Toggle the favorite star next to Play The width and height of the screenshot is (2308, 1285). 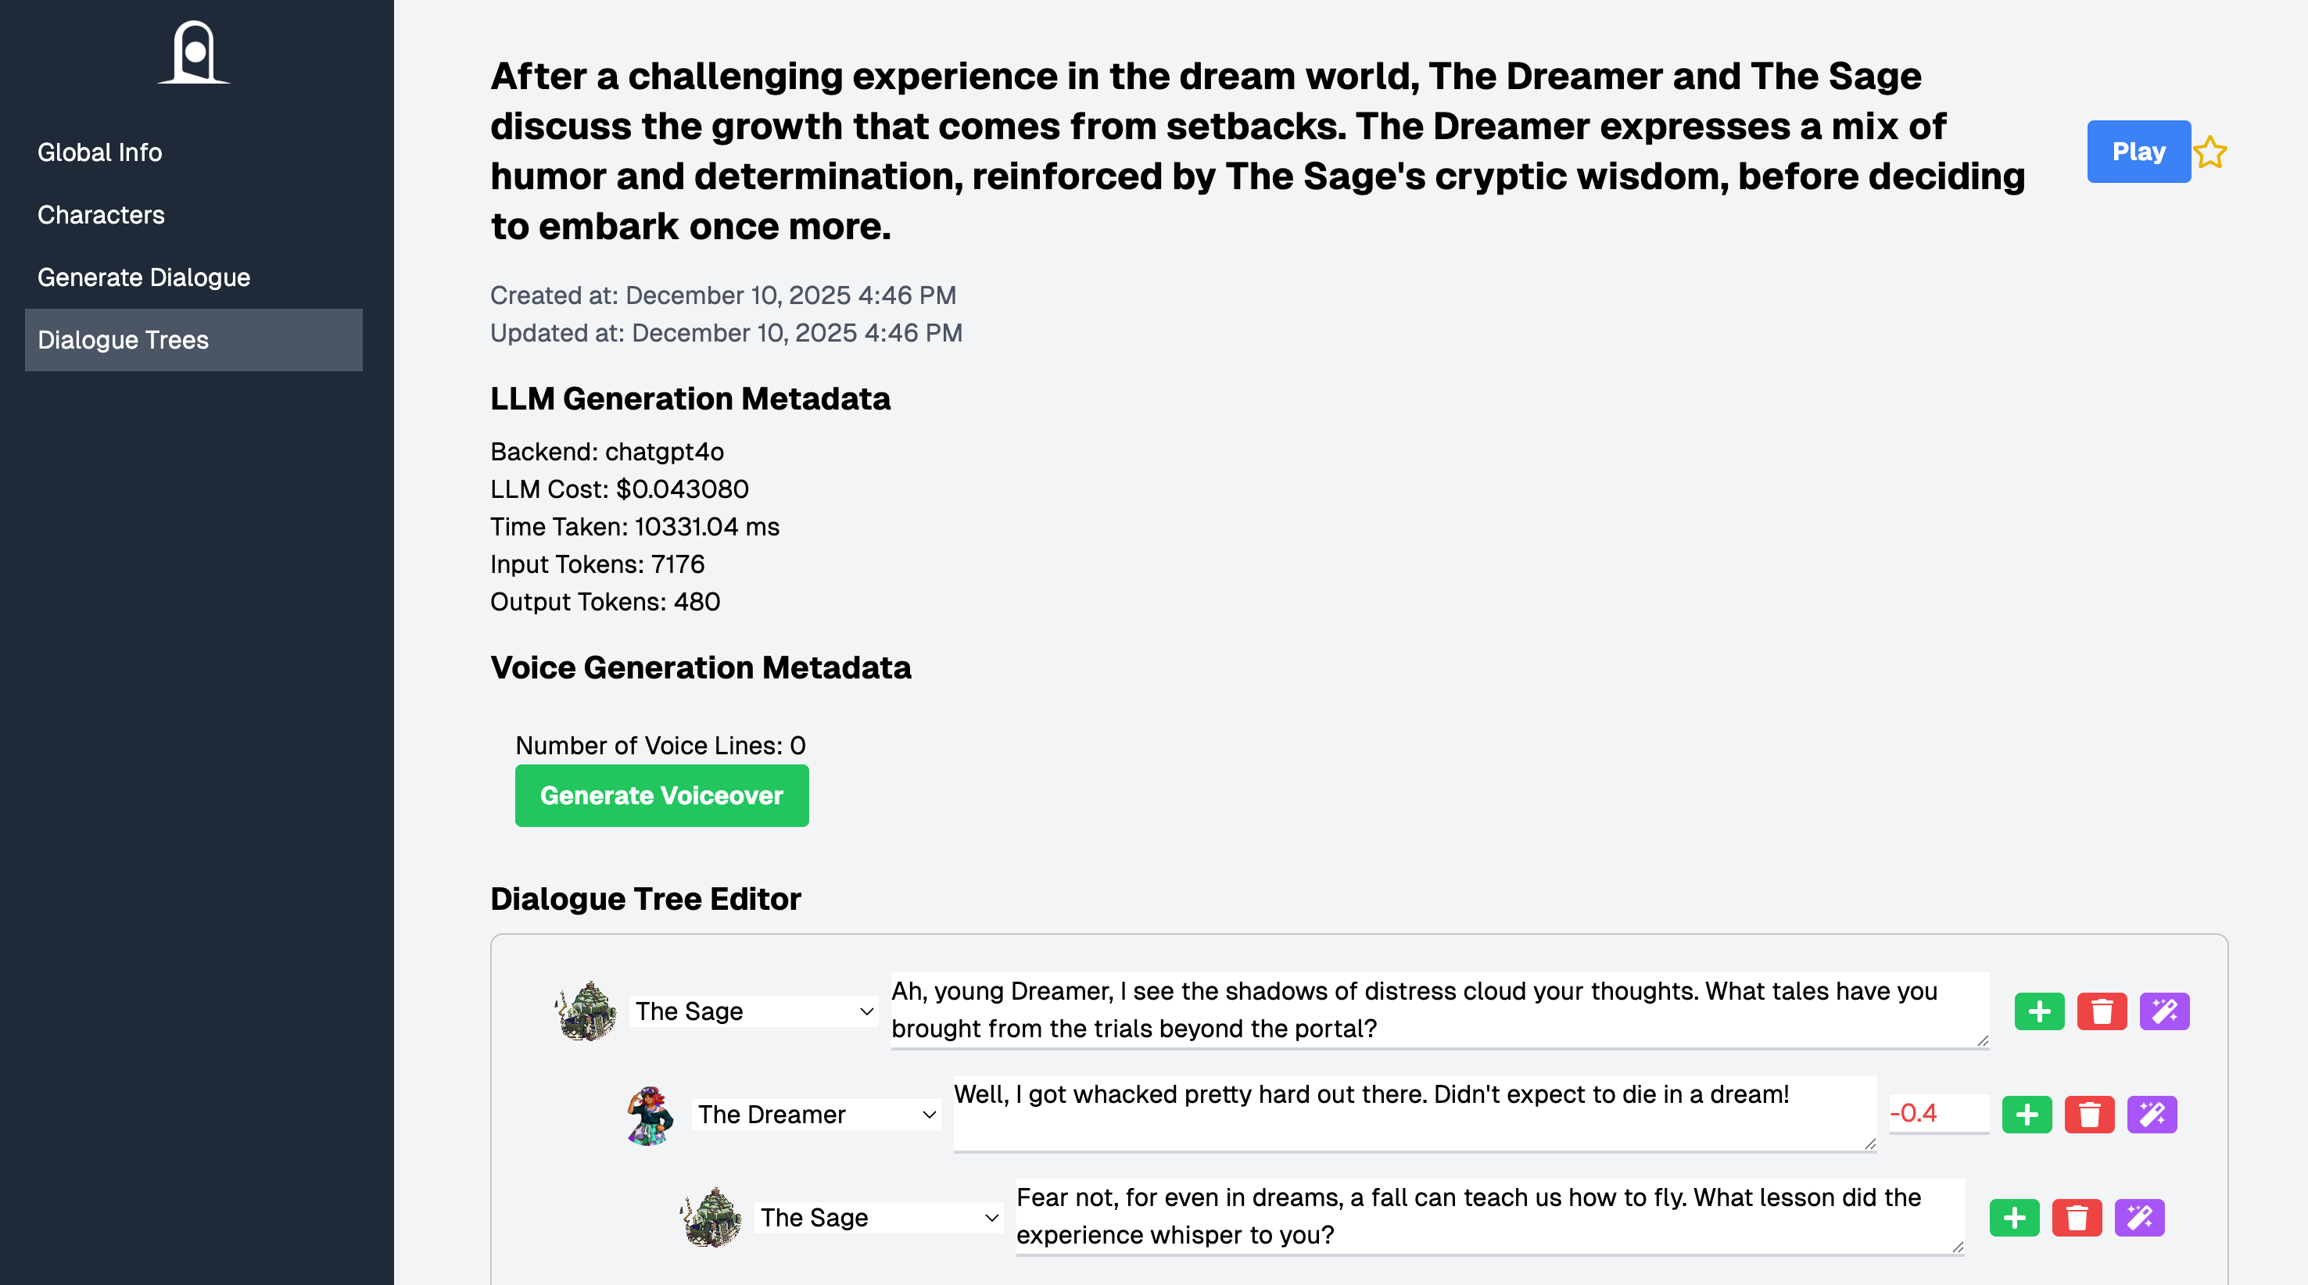2211,152
